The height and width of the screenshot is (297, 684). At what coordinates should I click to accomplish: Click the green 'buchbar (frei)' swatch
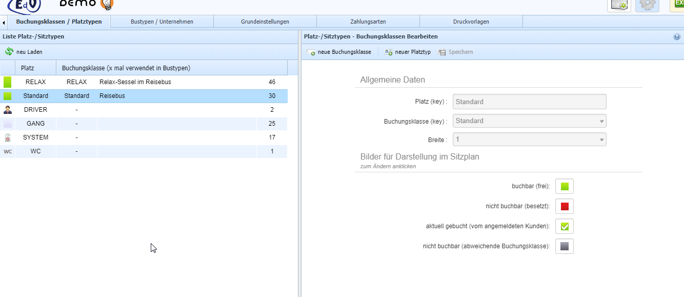click(565, 186)
